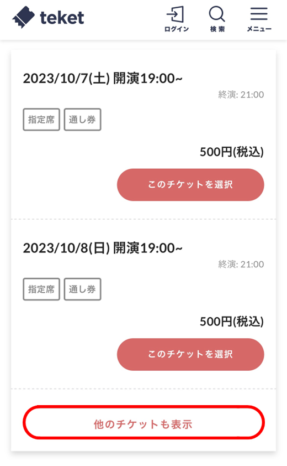Image resolution: width=287 pixels, height=466 pixels.
Task: Click the teket wordmark text
Action: (x=62, y=18)
